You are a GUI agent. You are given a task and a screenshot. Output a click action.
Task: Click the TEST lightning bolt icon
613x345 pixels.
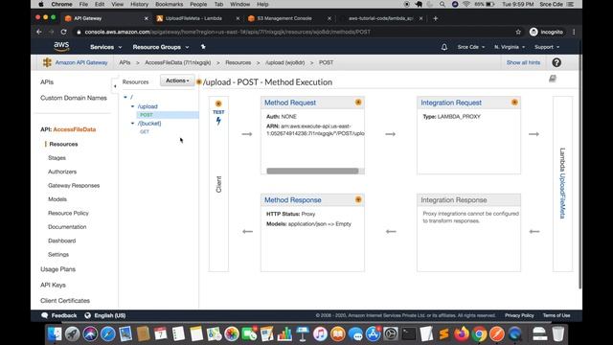click(x=218, y=121)
